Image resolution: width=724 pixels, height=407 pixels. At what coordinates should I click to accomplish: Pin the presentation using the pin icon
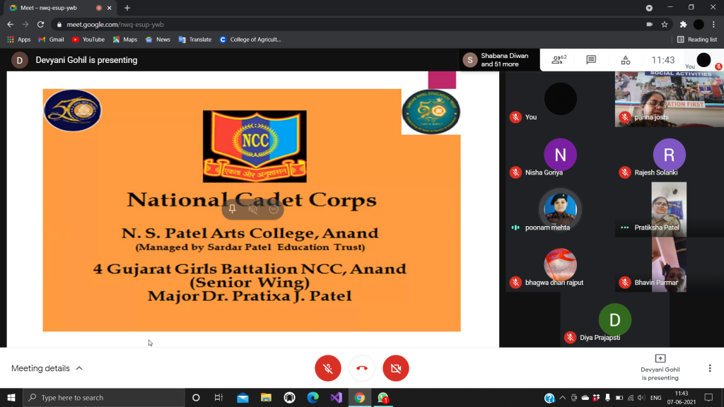(x=232, y=209)
